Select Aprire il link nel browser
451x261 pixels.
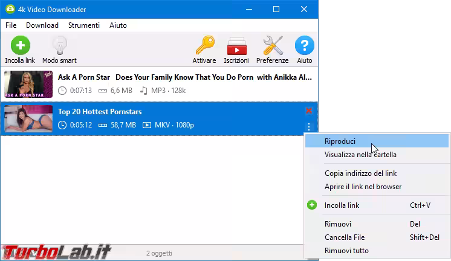click(363, 187)
